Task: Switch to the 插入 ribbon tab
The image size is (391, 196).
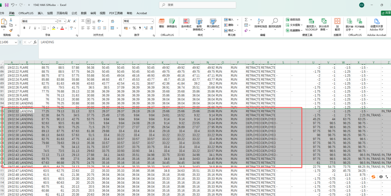Action: coord(40,13)
